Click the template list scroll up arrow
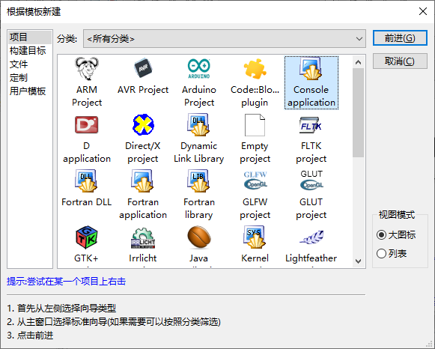This screenshot has height=349, width=435. [x=358, y=62]
